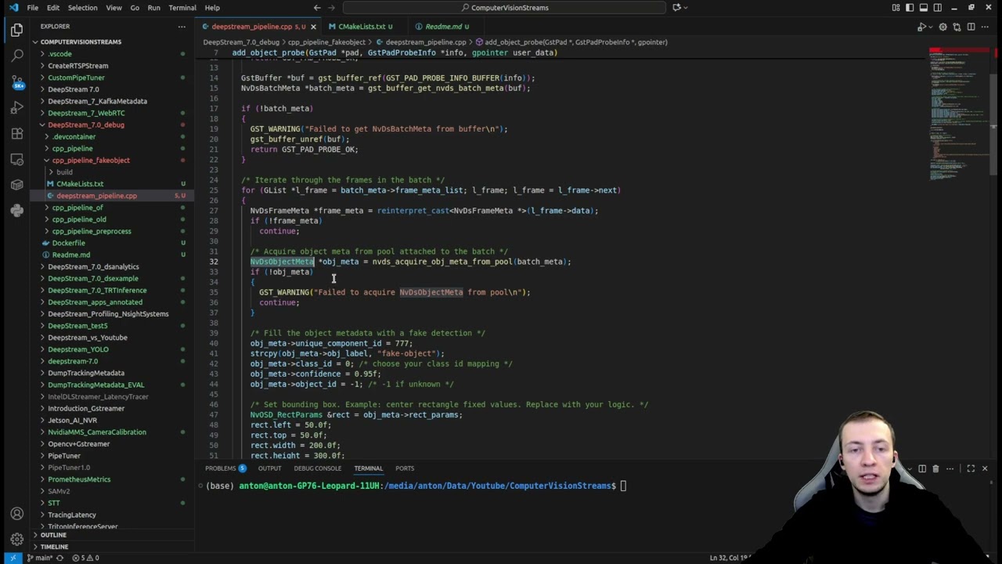Open Source Control view with 5K+ badge
The width and height of the screenshot is (1002, 564).
tap(16, 82)
